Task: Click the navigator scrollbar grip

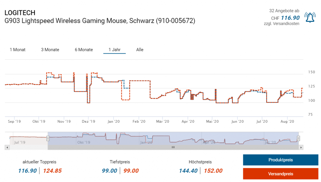Action: [173, 147]
